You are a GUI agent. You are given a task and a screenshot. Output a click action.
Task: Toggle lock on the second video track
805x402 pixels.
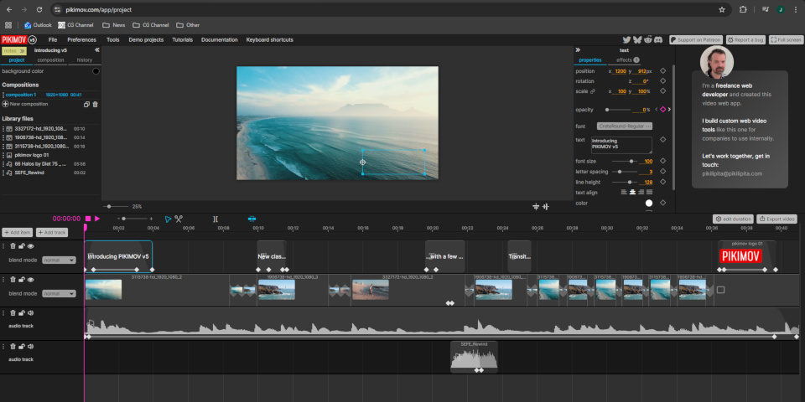(x=22, y=281)
